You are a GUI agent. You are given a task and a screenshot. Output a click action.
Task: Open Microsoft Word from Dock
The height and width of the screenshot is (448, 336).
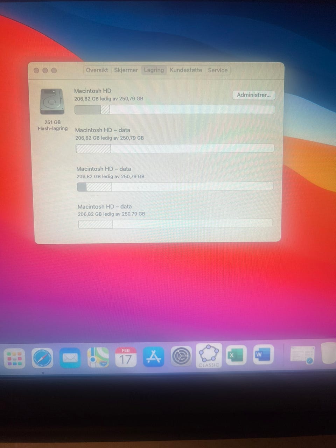coord(264,355)
